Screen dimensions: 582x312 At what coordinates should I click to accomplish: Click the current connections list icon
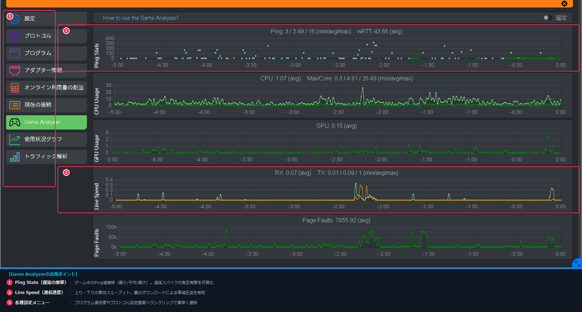(15, 105)
